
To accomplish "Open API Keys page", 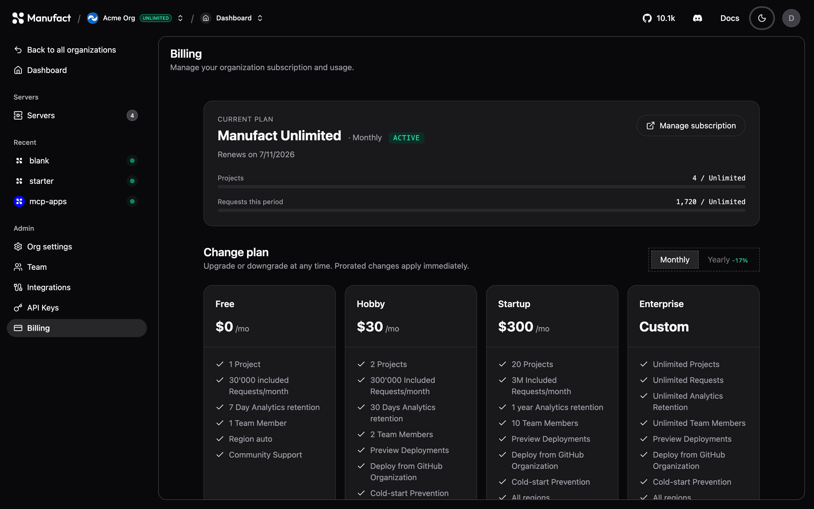I will click(x=77, y=308).
